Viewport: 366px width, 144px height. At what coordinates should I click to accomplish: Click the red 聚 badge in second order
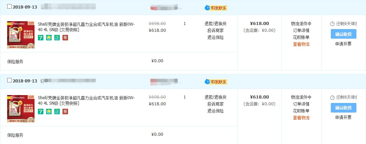[x=65, y=112]
